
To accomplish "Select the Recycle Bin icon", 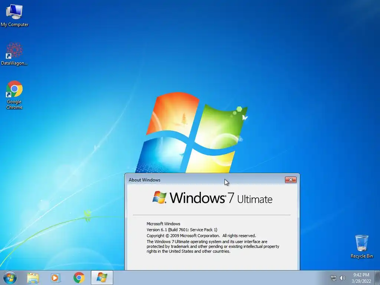I will click(x=361, y=246).
